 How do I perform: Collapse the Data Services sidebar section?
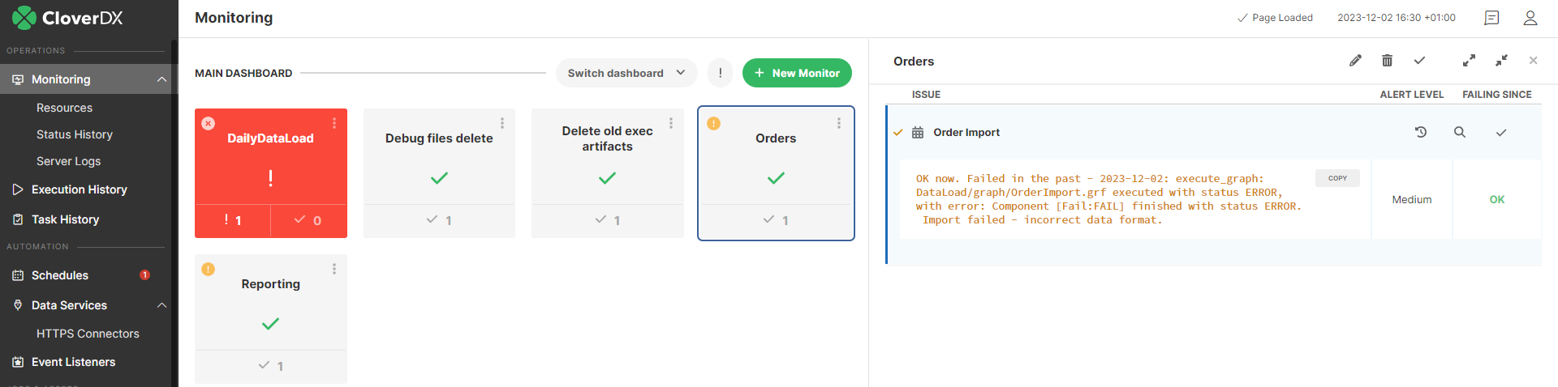click(x=161, y=305)
